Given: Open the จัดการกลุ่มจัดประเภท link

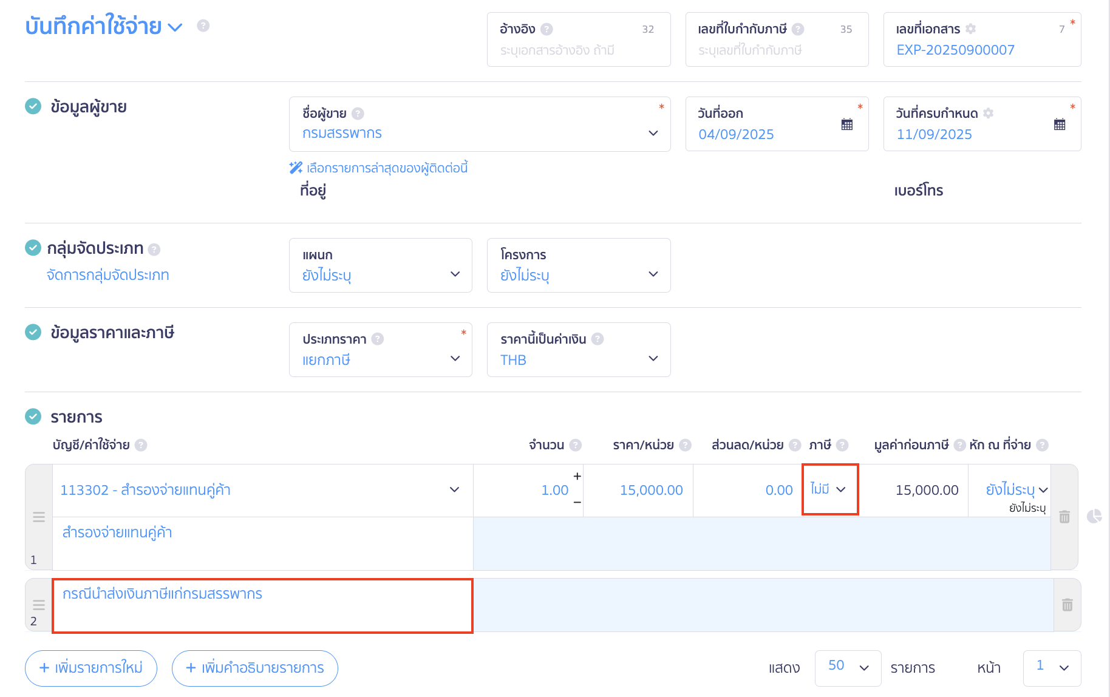Looking at the screenshot, I should (x=108, y=275).
